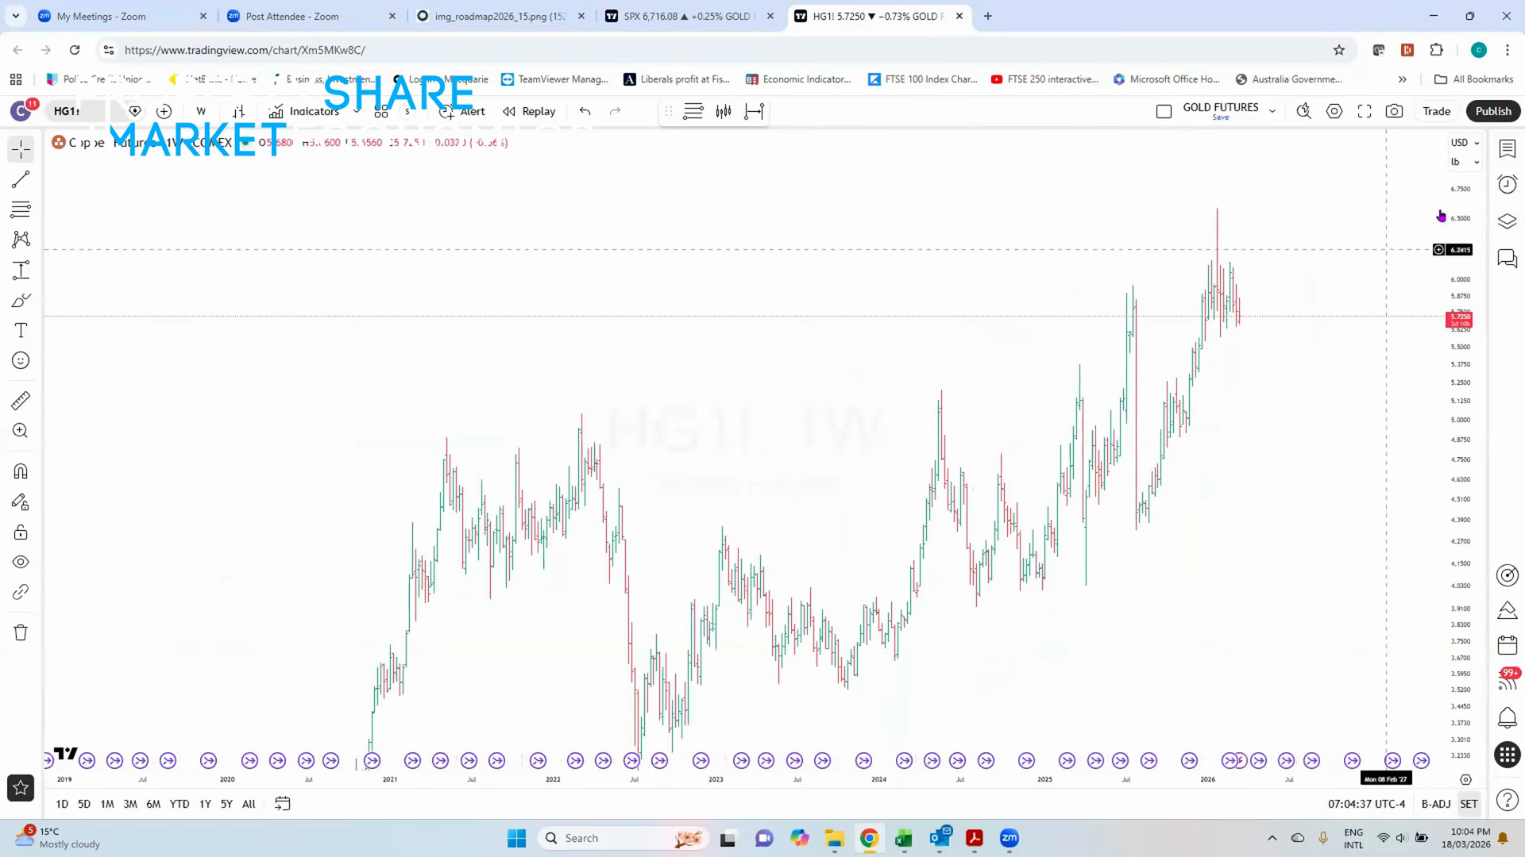The height and width of the screenshot is (857, 1525).
Task: Toggle the favorite drawings star toolbar
Action: pos(20,787)
